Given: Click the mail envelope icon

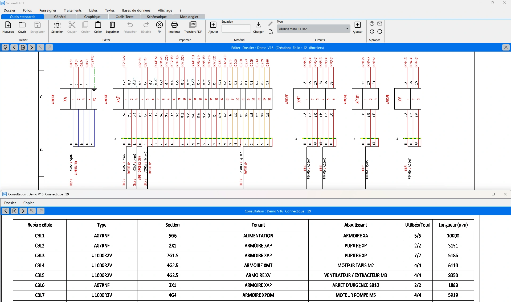Looking at the screenshot, I should pyautogui.click(x=380, y=24).
